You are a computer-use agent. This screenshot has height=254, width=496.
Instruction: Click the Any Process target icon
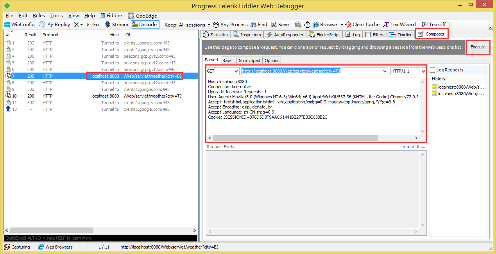[216, 25]
